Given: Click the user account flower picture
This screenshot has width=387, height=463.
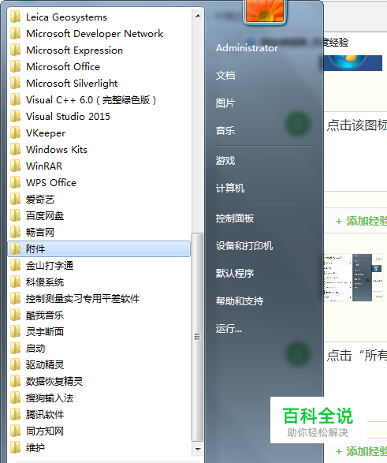Looking at the screenshot, I should 265,11.
